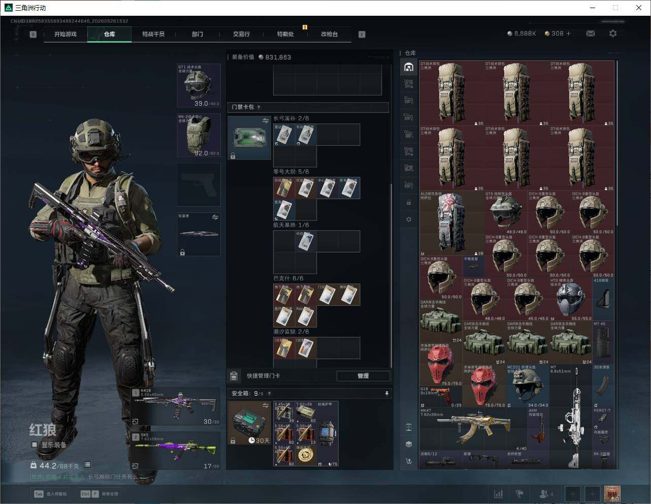The width and height of the screenshot is (651, 504).
Task: Open the mail inbox envelope icon
Action: coord(590,34)
